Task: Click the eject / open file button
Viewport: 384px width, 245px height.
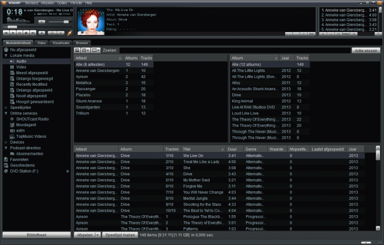Action: pos(42,33)
